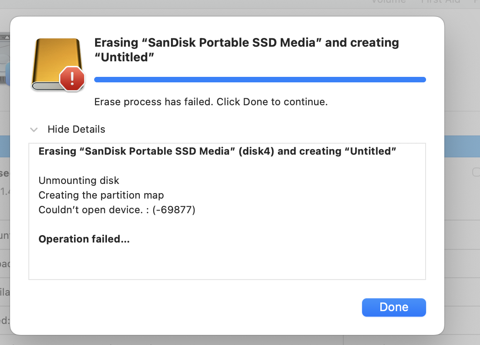Click the Hide Details label

click(76, 129)
